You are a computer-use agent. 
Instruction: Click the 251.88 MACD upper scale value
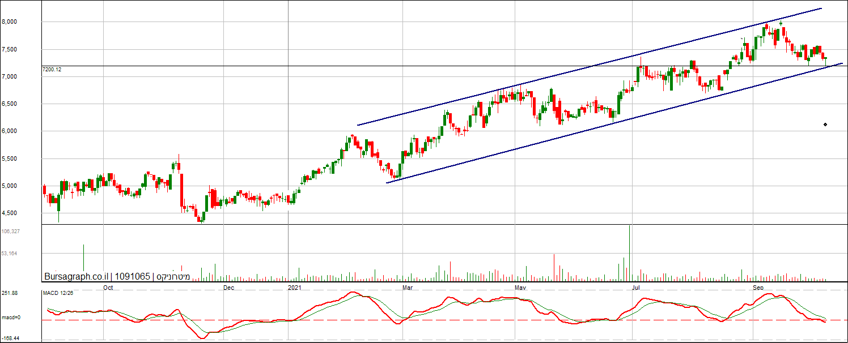pos(10,293)
